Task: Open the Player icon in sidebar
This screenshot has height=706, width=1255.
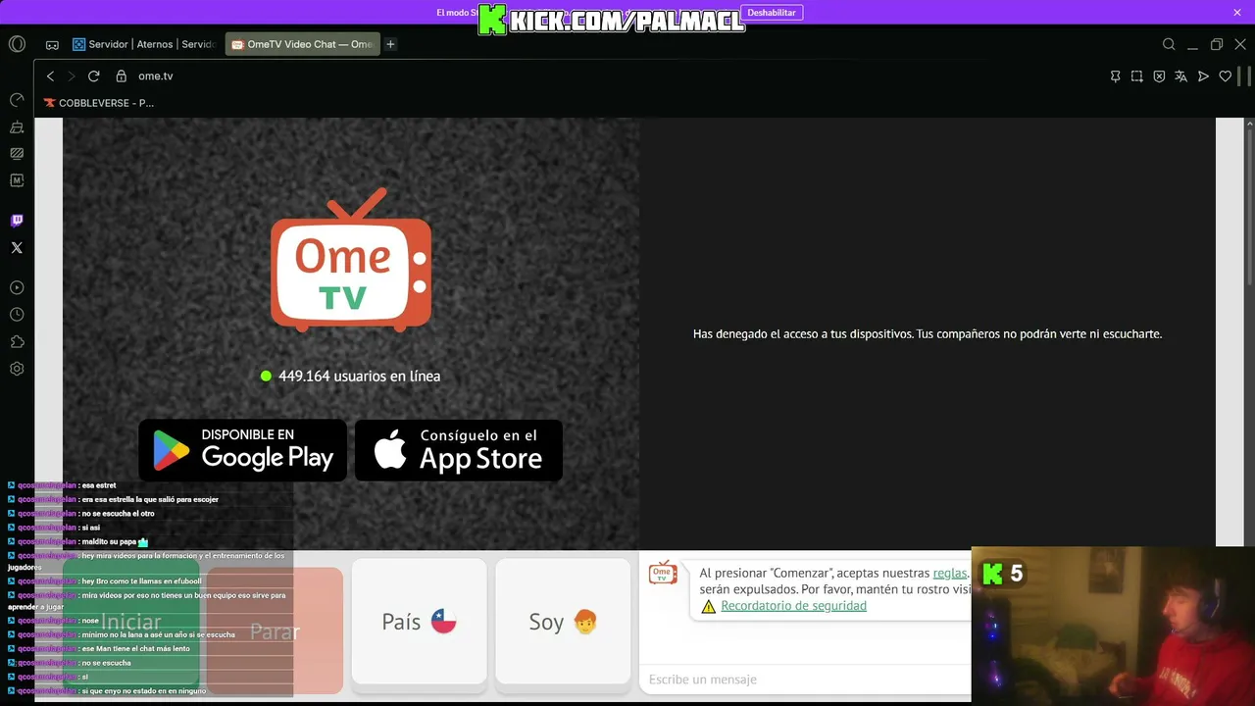Action: pyautogui.click(x=17, y=288)
